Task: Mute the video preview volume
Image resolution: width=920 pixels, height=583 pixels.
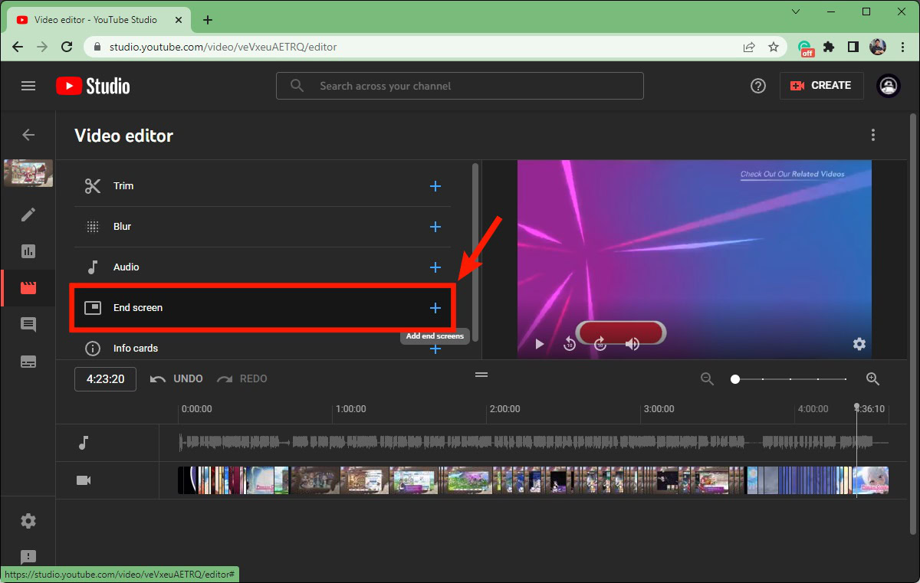Action: (632, 344)
